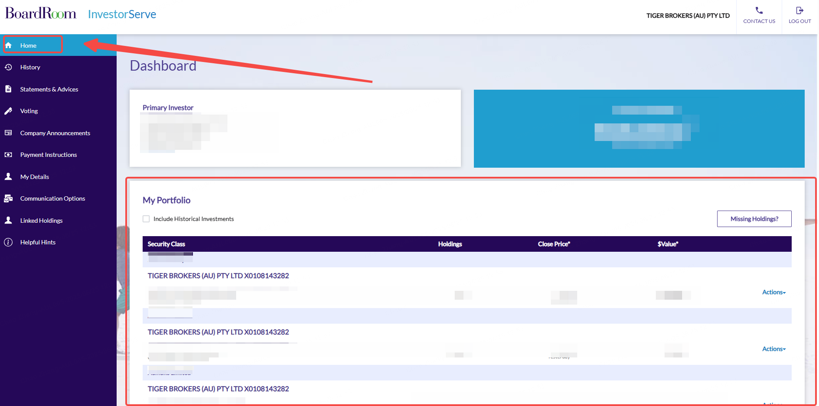Click the InvestorServe logo text
Screen dimensions: 819x406
[x=122, y=14]
